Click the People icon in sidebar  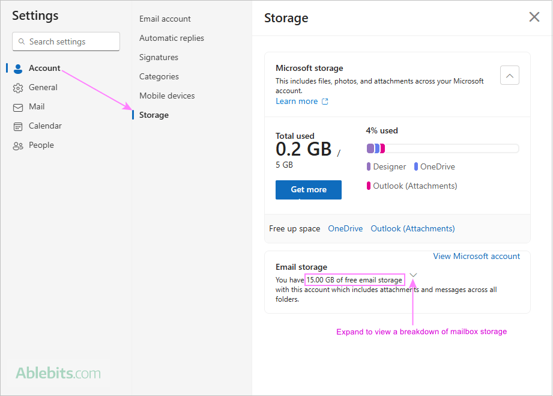click(18, 146)
